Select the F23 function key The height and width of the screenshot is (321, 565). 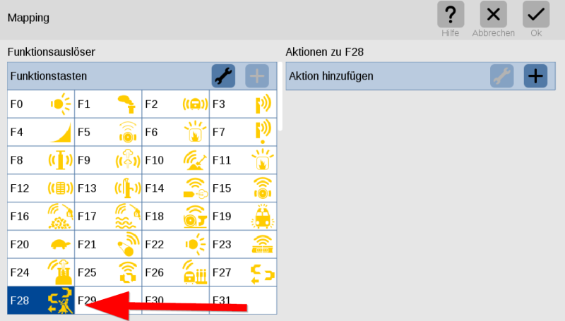pyautogui.click(x=243, y=244)
